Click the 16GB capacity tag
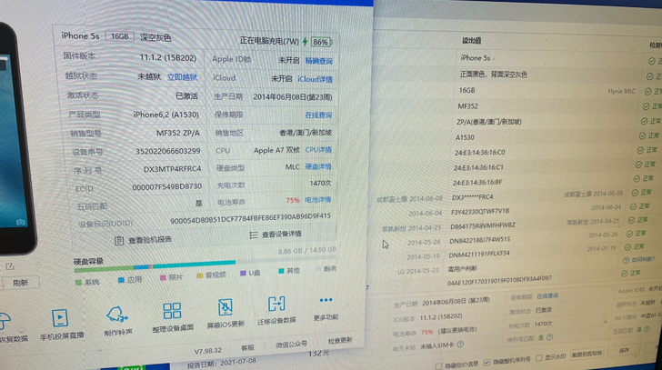 point(120,36)
